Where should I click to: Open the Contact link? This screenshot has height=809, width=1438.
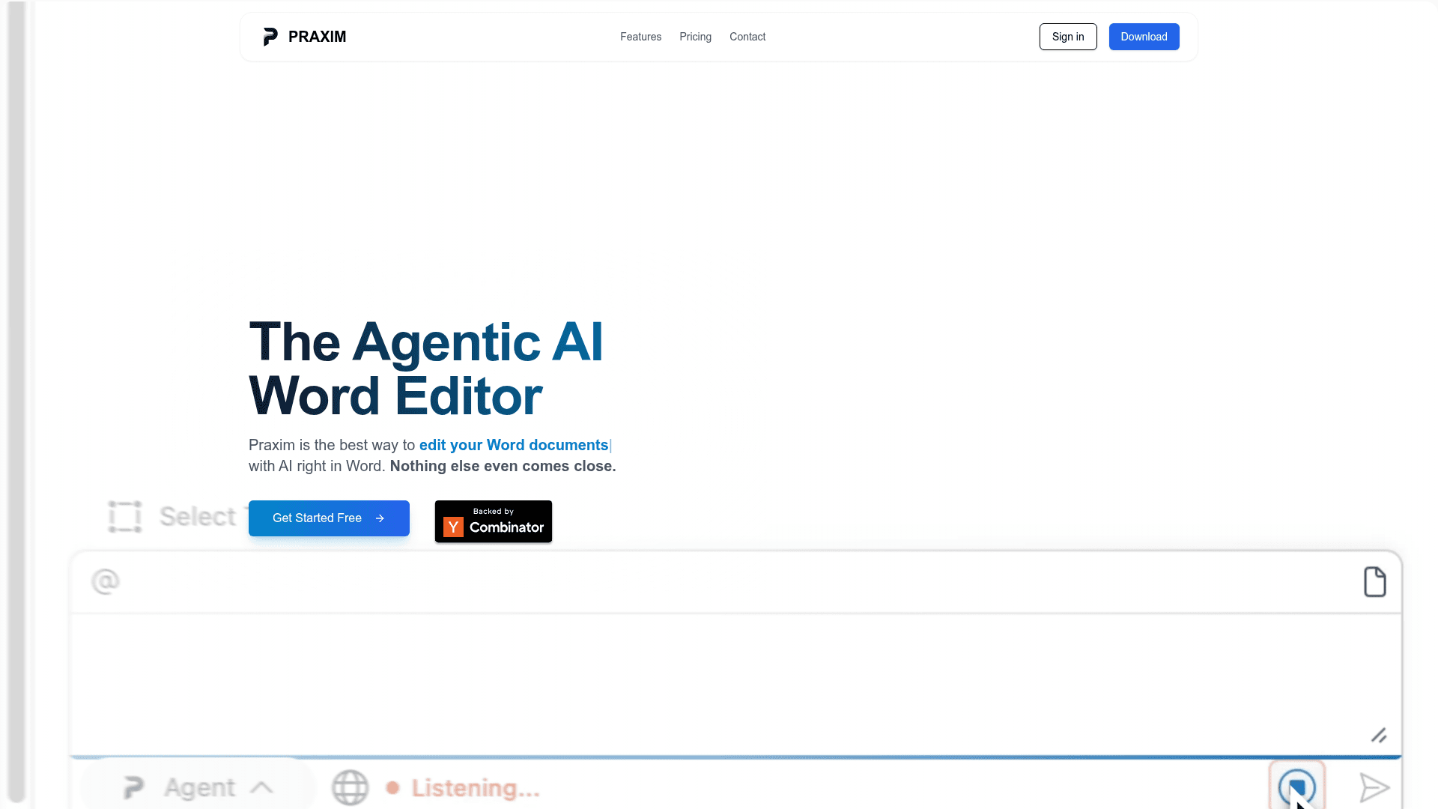tap(747, 37)
